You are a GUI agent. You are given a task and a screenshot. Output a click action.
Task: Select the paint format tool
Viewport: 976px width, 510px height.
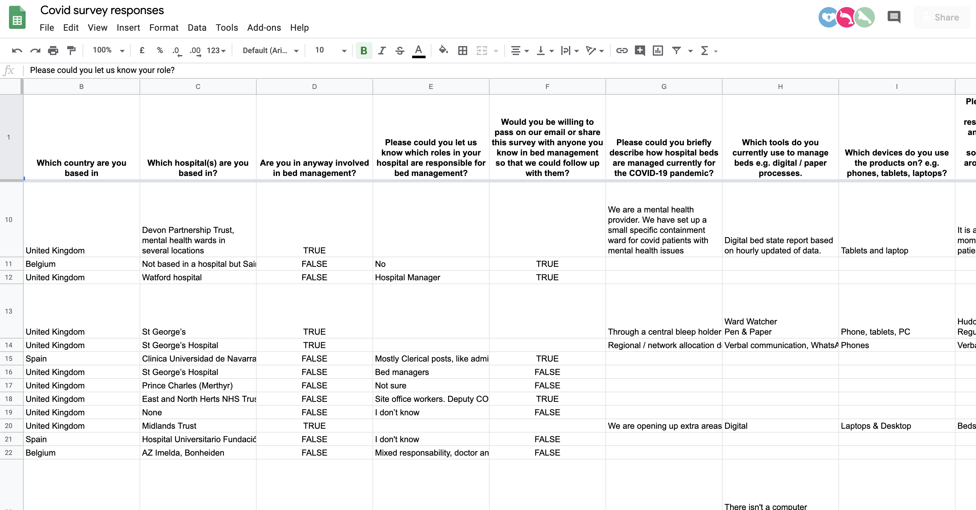[x=71, y=51]
